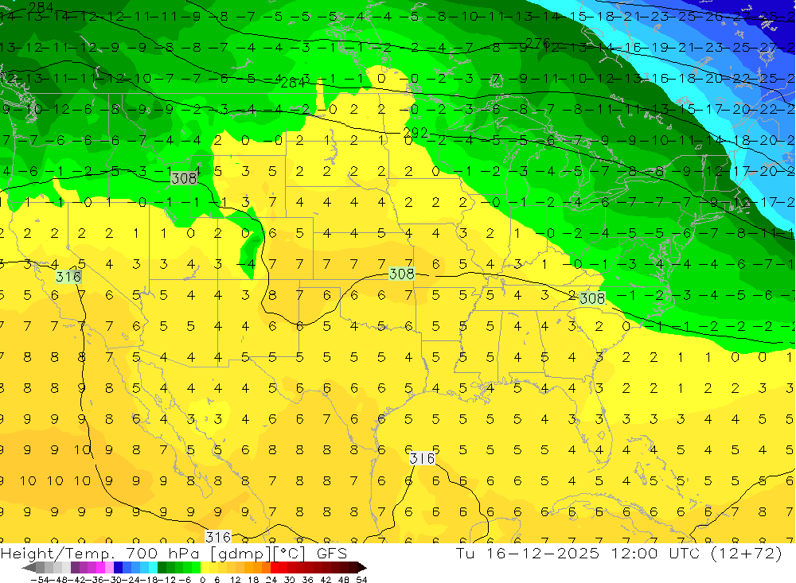796x583 pixels.
Task: Click the '[°C]' unit label
Action: [x=290, y=554]
